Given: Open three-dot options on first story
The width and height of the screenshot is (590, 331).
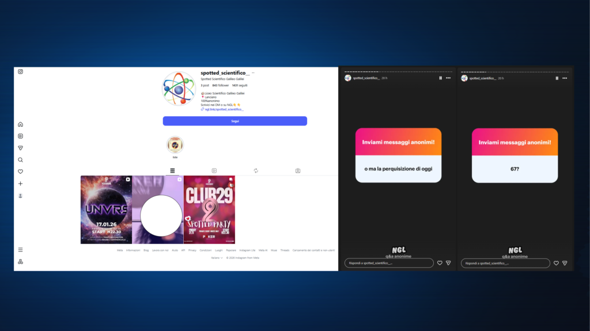Looking at the screenshot, I should [448, 78].
